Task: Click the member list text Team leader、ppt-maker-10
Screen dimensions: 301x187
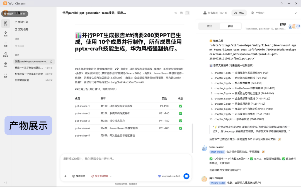Action: [265, 29]
